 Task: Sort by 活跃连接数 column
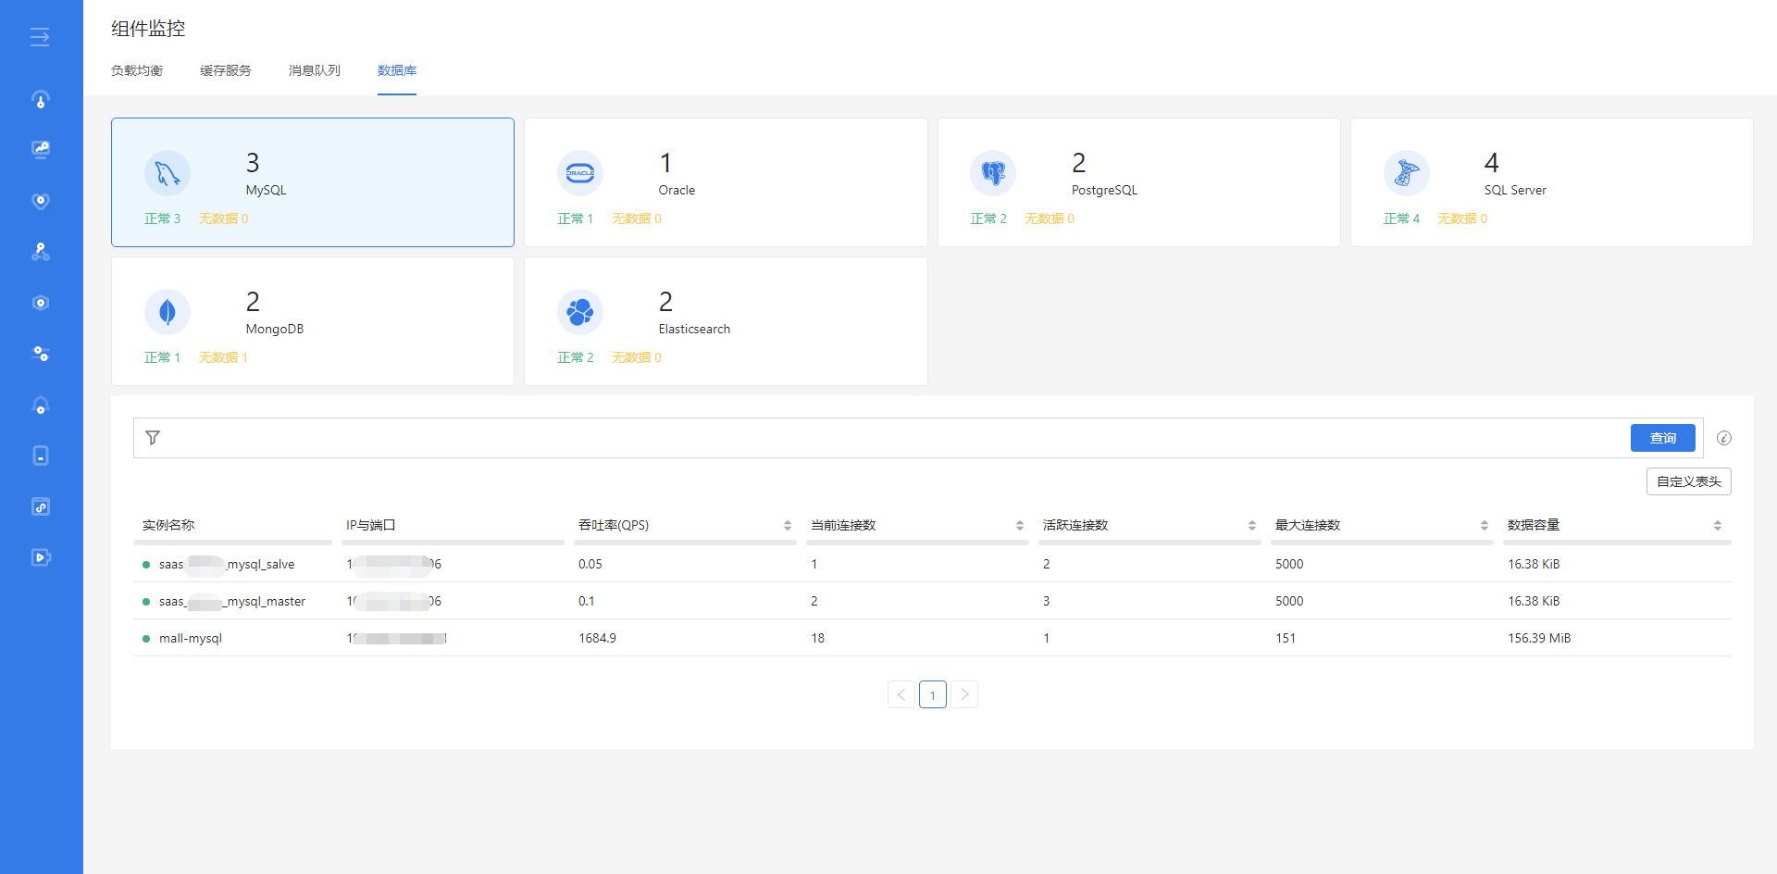click(x=1252, y=525)
